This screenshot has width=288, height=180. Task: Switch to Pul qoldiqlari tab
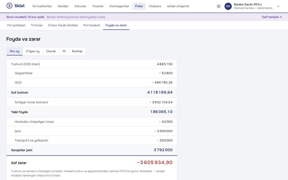(x=16, y=25)
